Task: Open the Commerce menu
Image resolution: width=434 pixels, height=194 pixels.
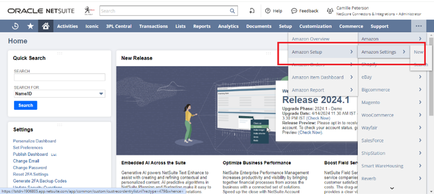Action: coord(351,26)
